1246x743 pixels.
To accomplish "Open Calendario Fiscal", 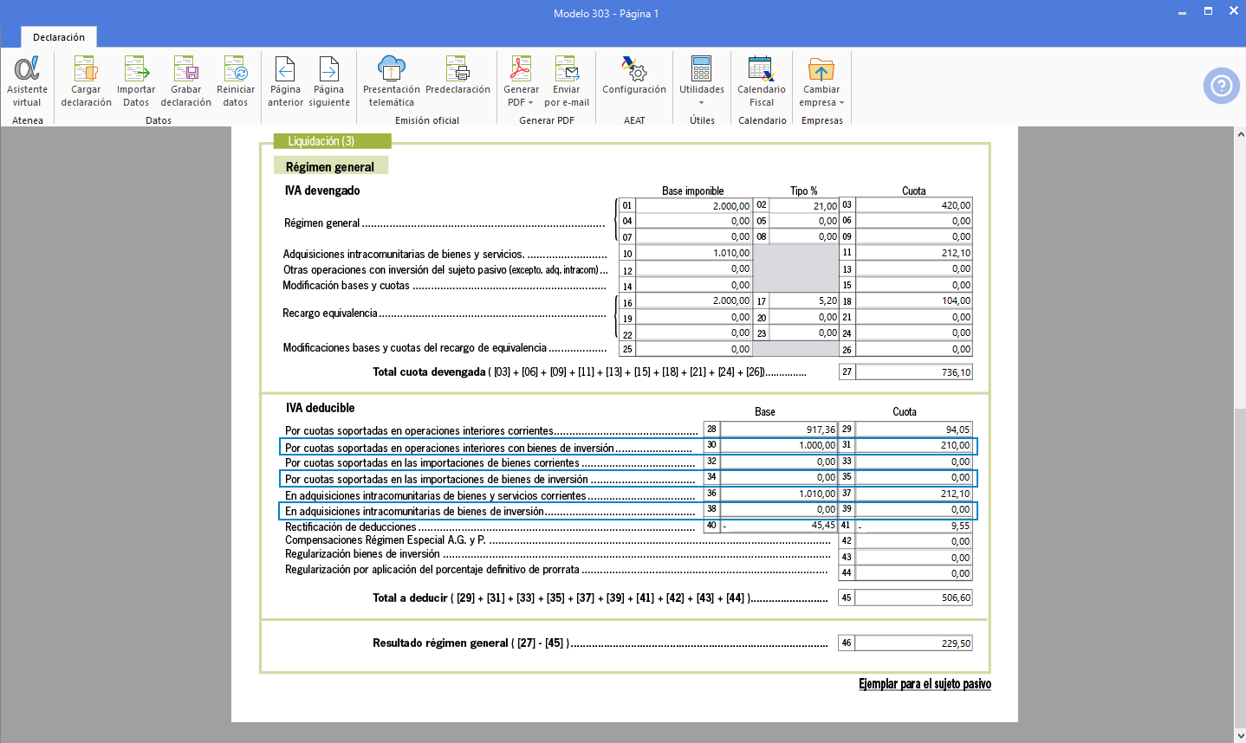I will (762, 81).
